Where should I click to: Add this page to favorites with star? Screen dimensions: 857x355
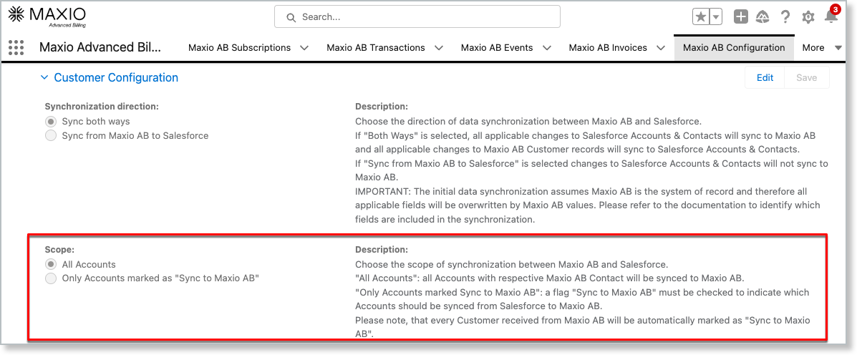tap(701, 16)
